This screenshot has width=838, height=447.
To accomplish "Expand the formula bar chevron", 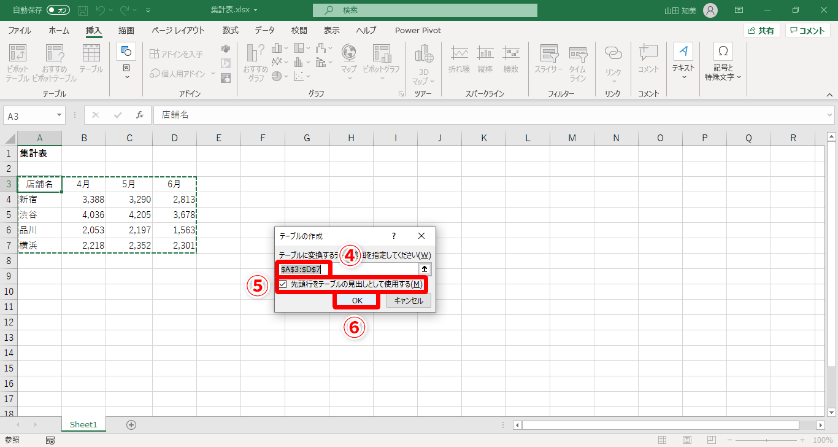I will point(830,115).
